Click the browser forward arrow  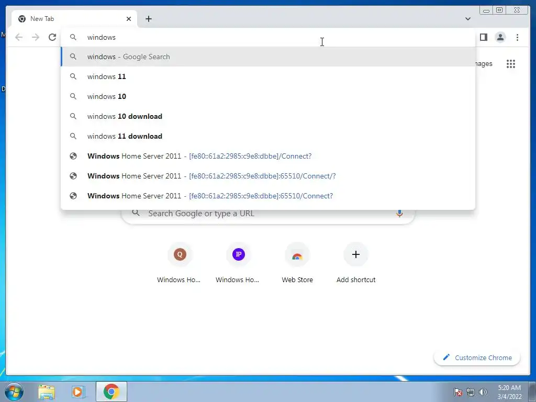pos(36,37)
